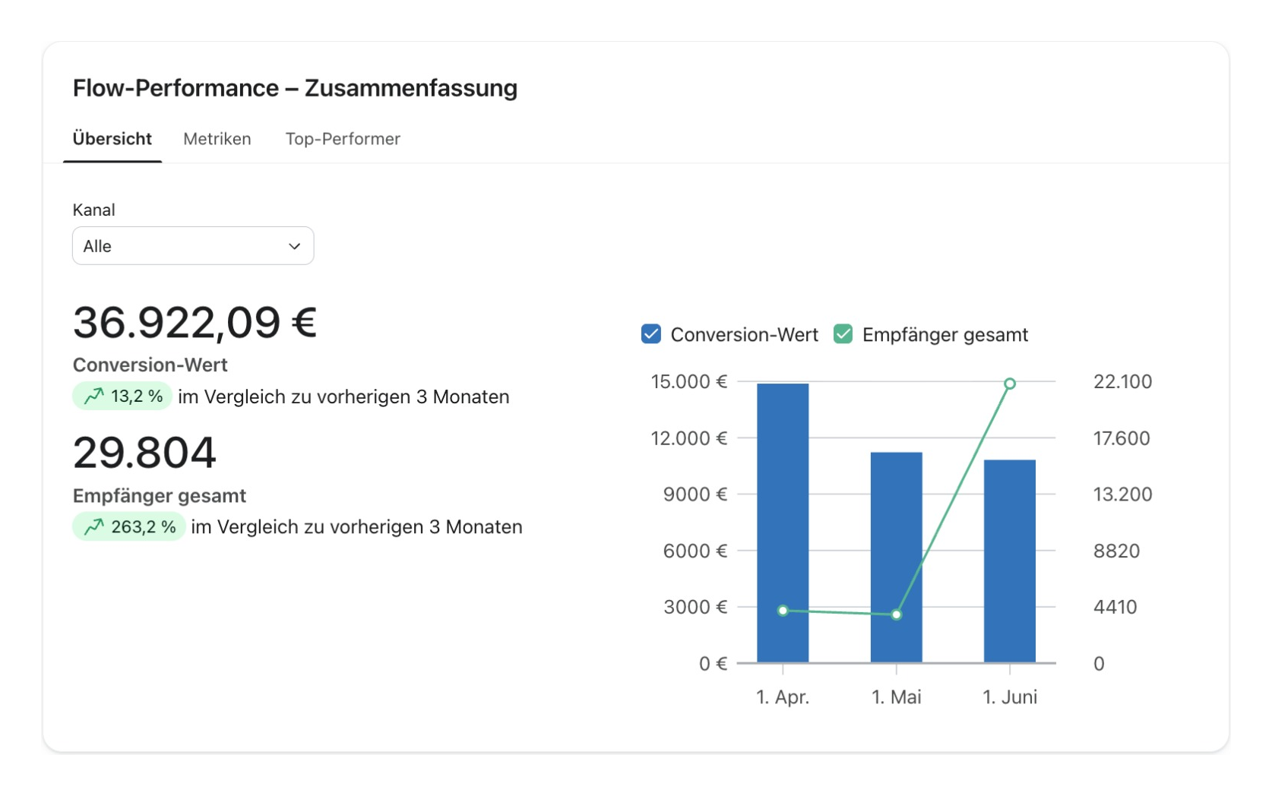Viewport: 1272px width, 796px height.
Task: Click the 4410 right axis label
Action: point(1115,607)
